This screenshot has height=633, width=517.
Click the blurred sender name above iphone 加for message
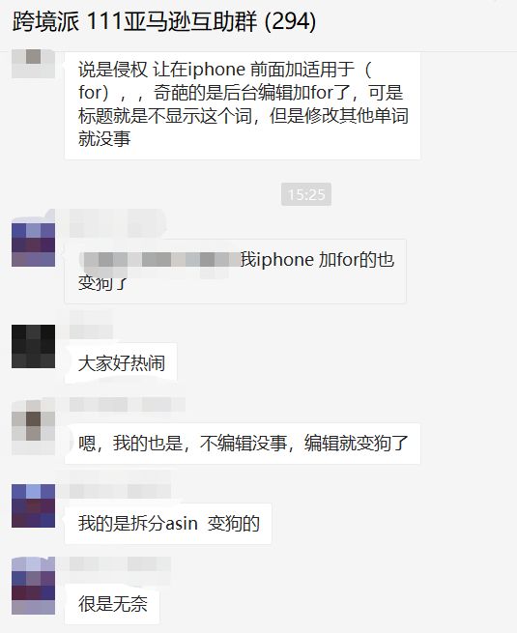117,223
